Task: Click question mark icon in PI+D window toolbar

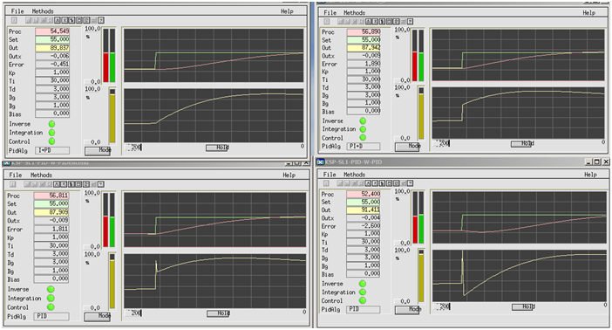Action: coord(411,22)
